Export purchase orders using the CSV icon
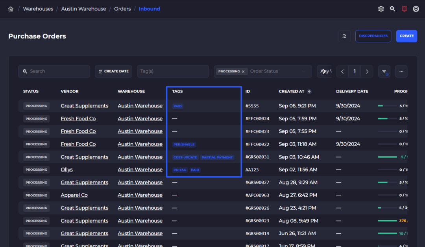This screenshot has width=425, height=247. pyautogui.click(x=344, y=36)
